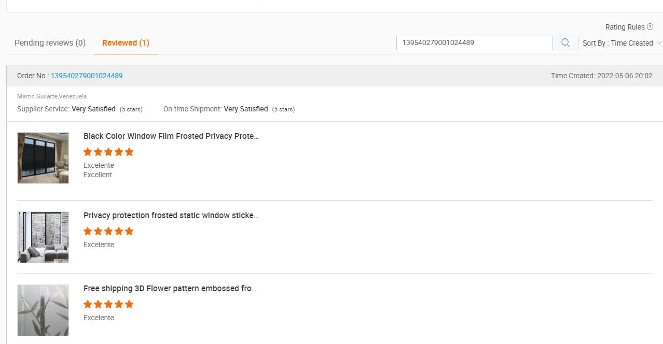Switch to Pending reviews tab
663x344 pixels.
(50, 43)
